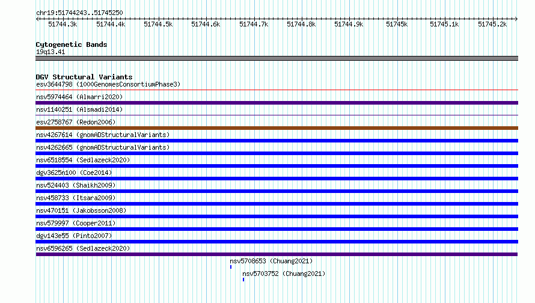Select the nsv1140251 (Alsmadi2014) label
This screenshot has width=535, height=303.
tap(79, 109)
